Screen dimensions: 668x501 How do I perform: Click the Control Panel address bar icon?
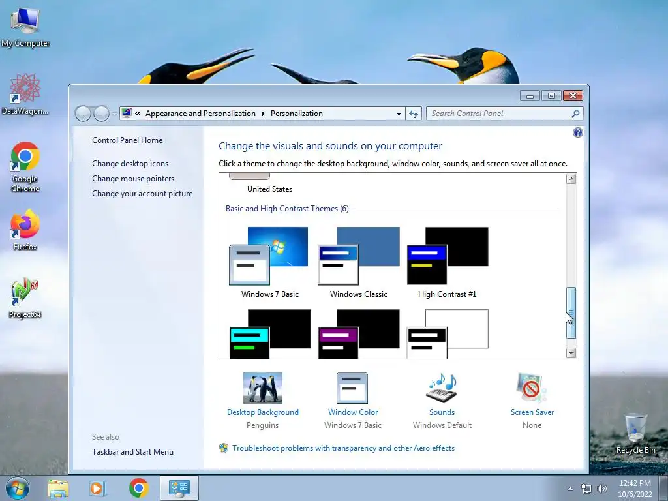coord(127,114)
